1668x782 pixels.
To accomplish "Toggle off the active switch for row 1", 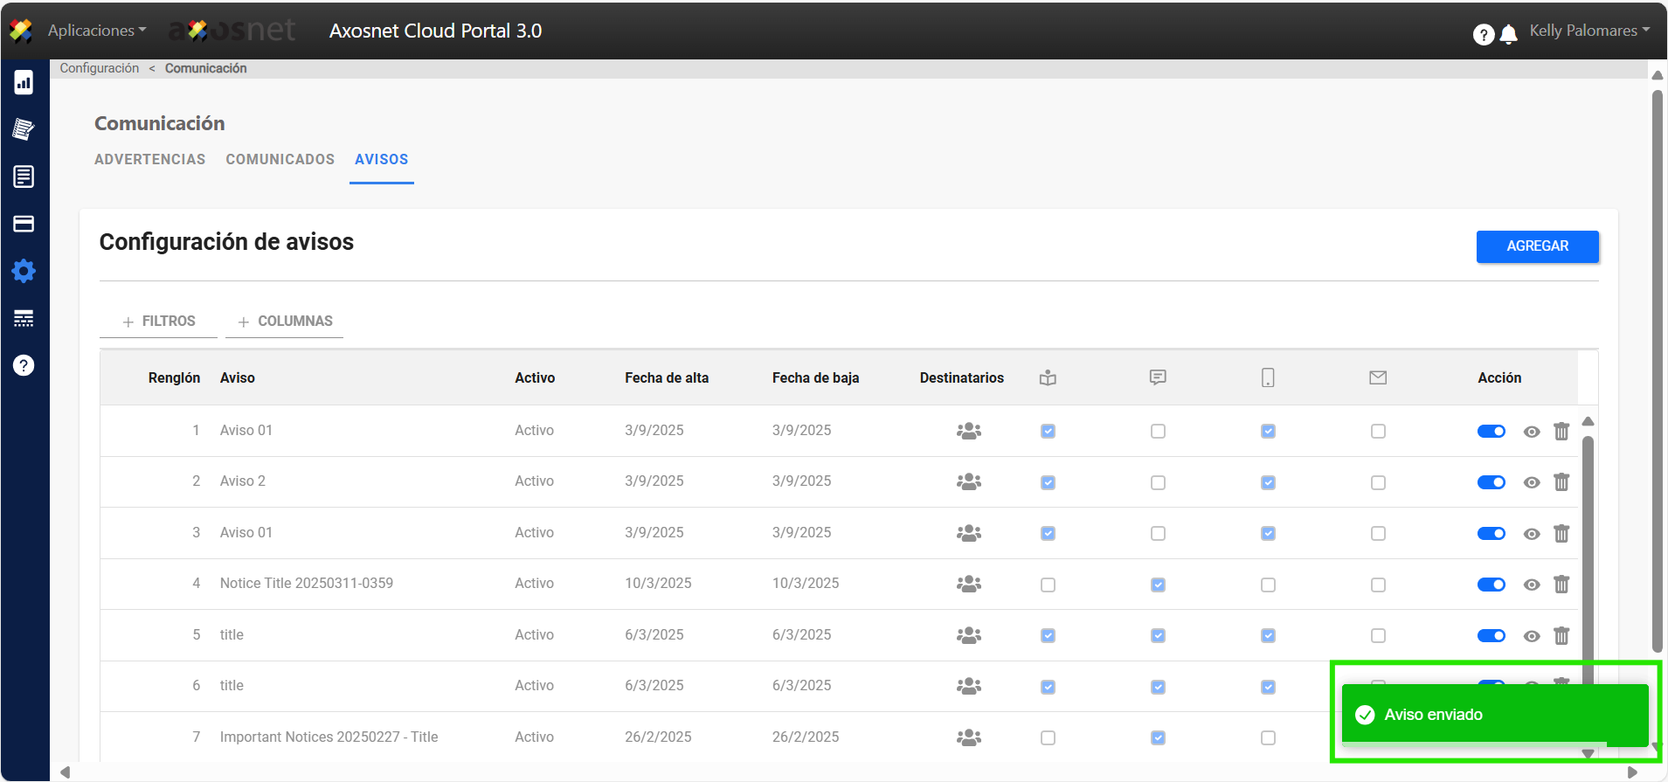I will click(x=1491, y=431).
